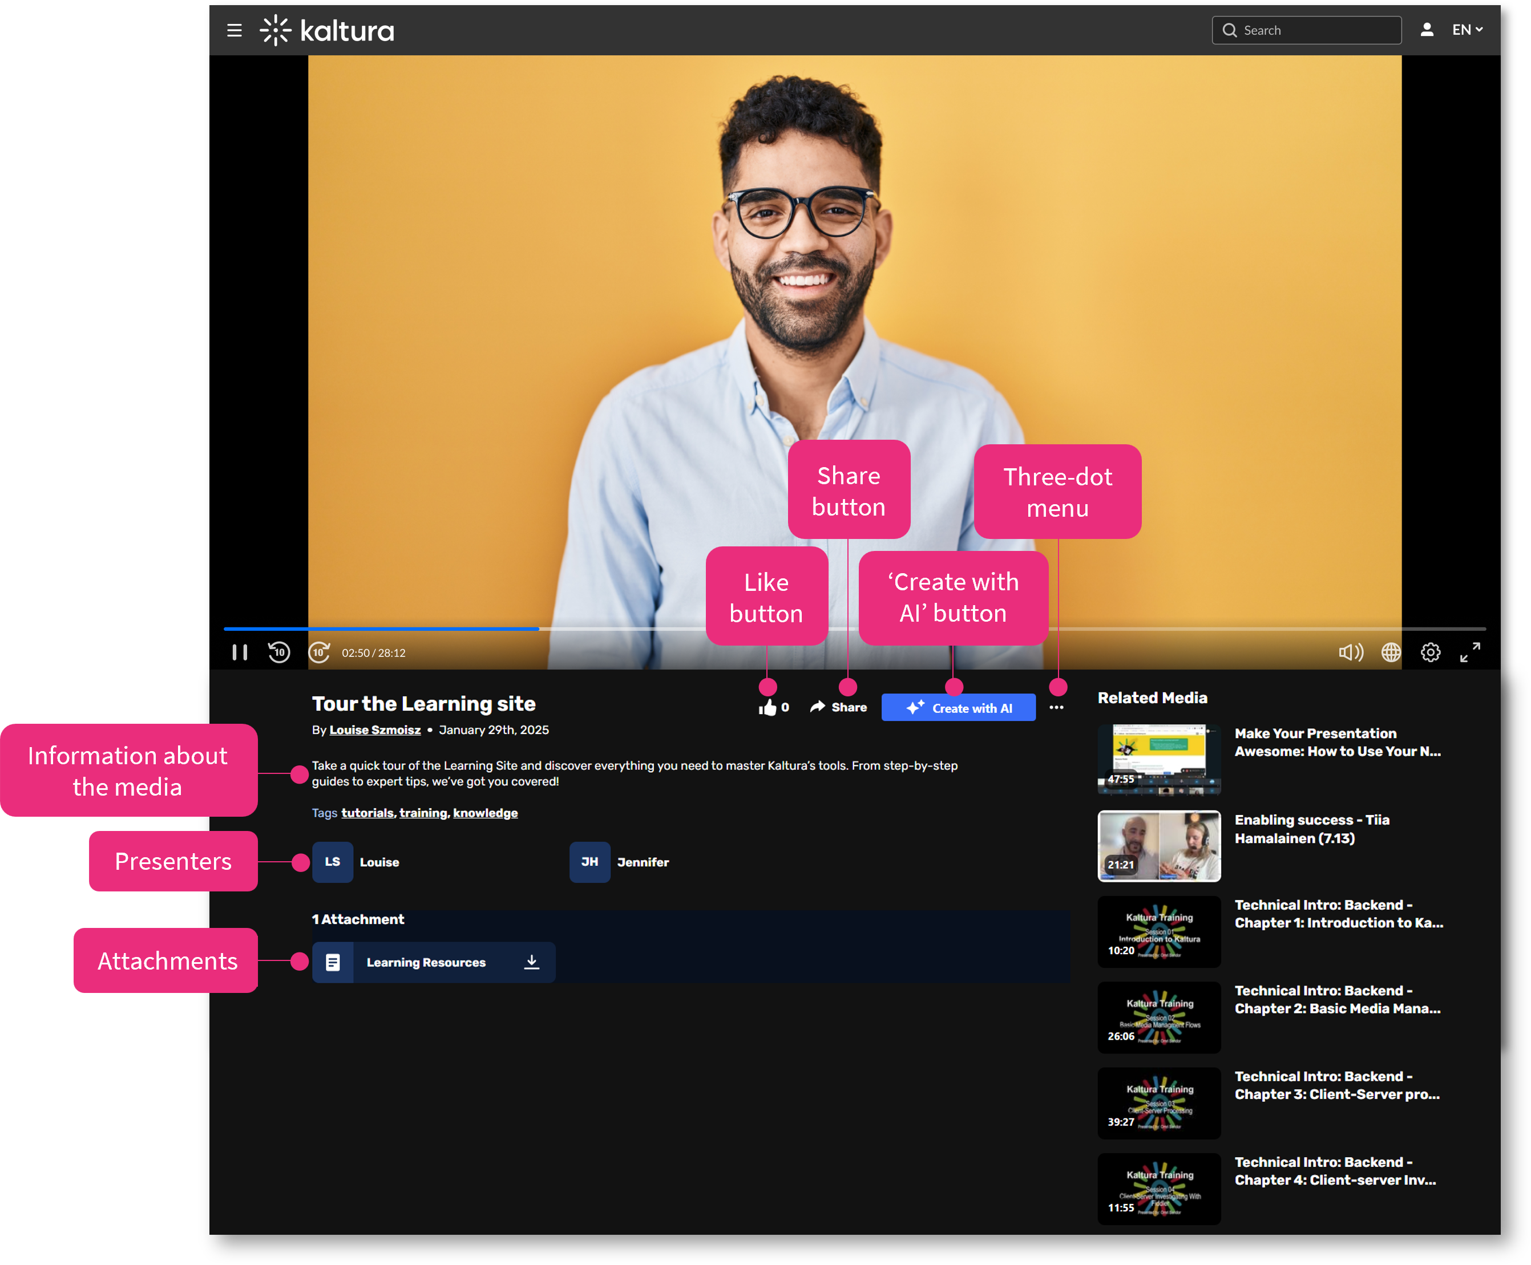Expand the EN language dropdown
Viewport: 1531px width, 1265px height.
coord(1467,30)
